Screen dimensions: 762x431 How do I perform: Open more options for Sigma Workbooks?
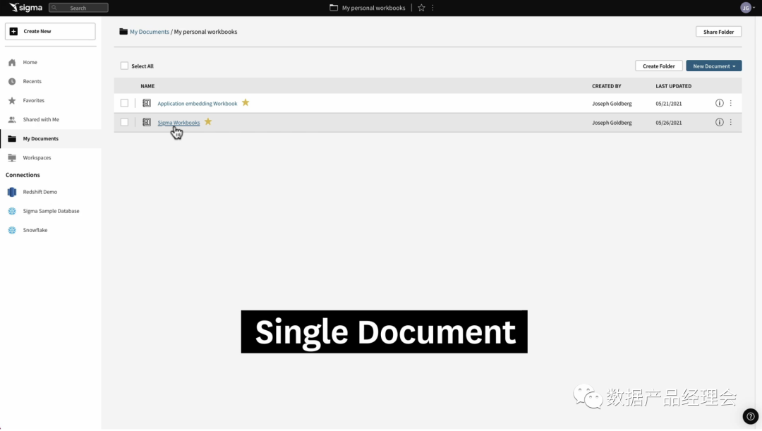[730, 123]
